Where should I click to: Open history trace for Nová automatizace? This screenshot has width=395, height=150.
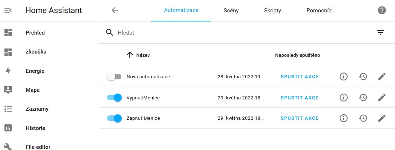[363, 77]
